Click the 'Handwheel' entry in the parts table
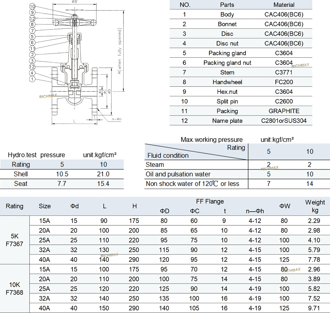The width and height of the screenshot is (330, 313). point(227,82)
